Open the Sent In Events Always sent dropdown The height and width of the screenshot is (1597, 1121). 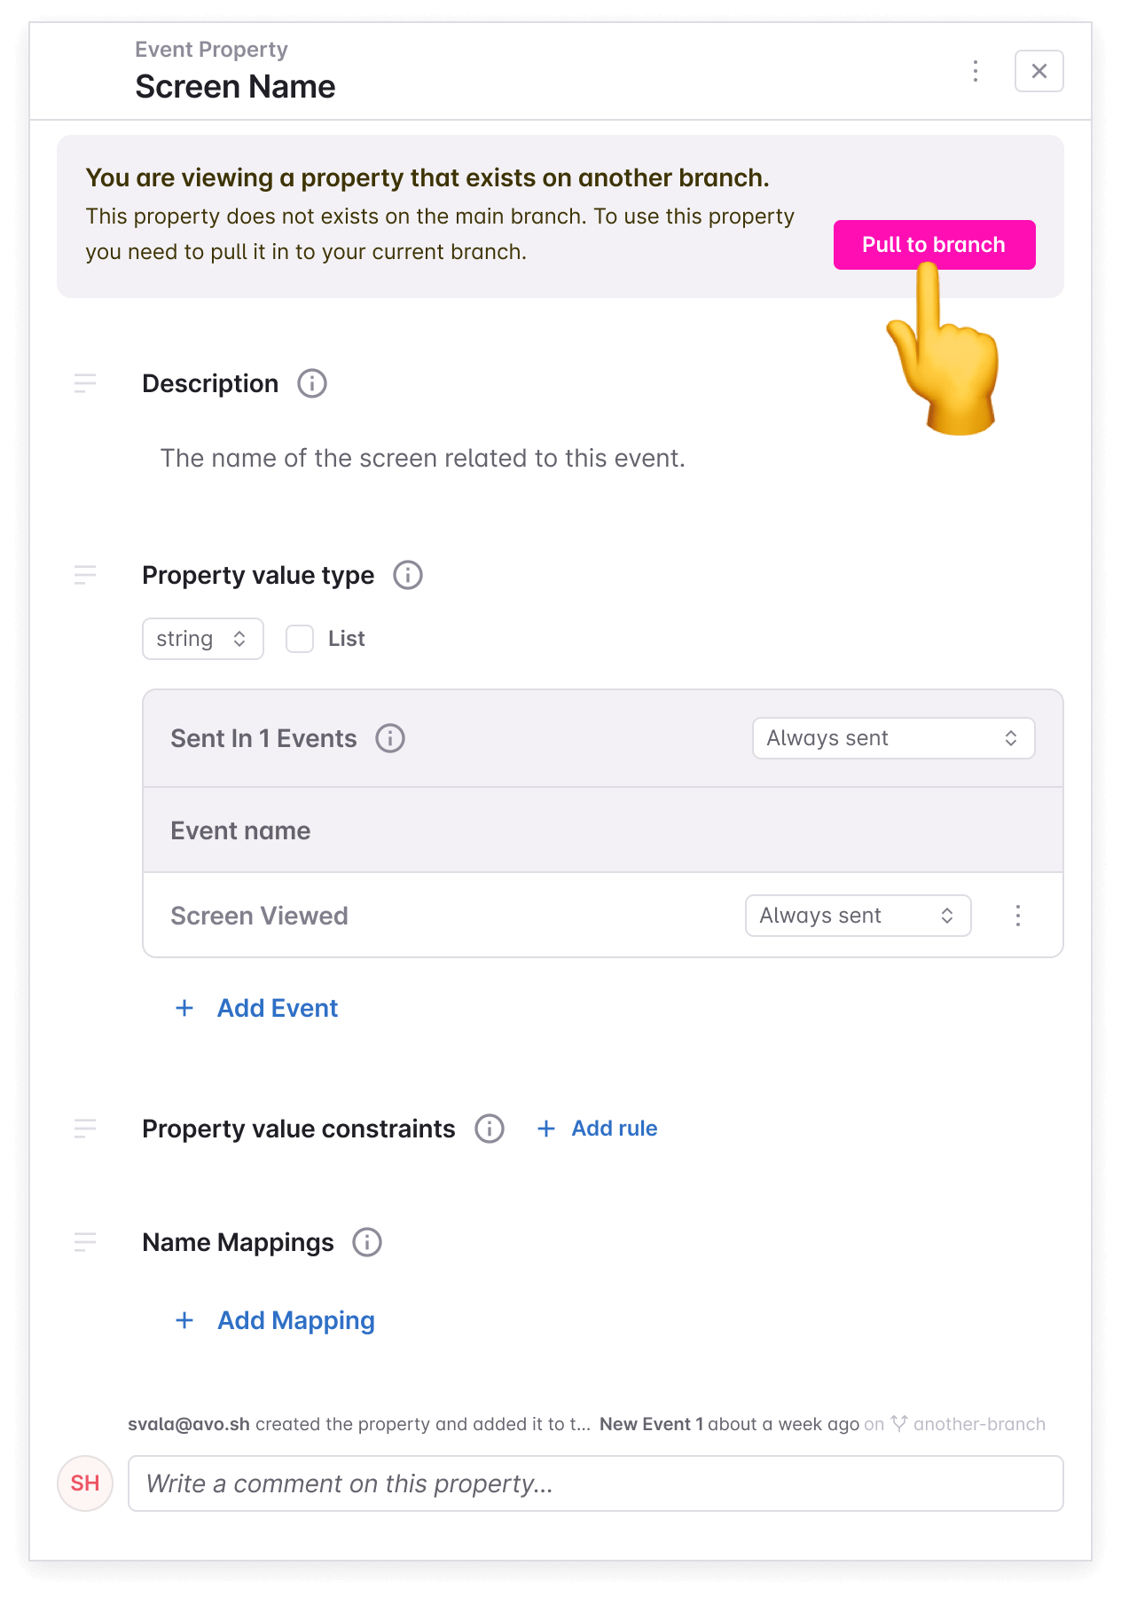pyautogui.click(x=893, y=738)
